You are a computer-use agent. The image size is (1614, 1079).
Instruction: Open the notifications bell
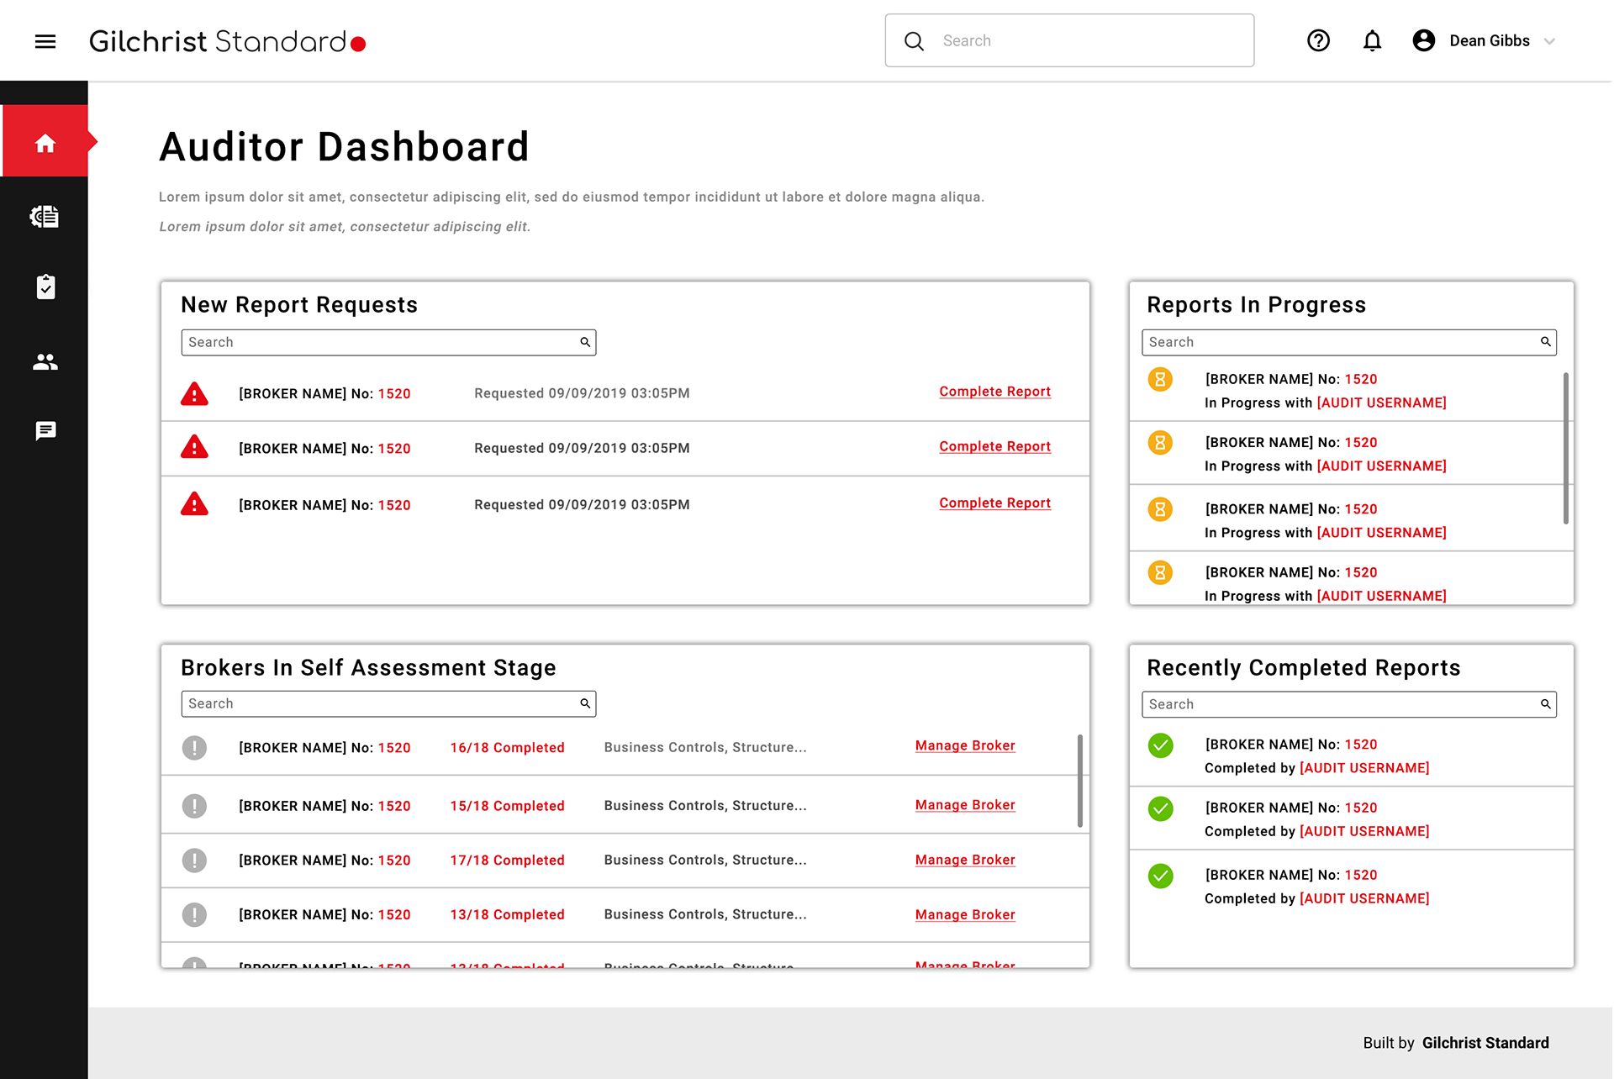(x=1371, y=40)
